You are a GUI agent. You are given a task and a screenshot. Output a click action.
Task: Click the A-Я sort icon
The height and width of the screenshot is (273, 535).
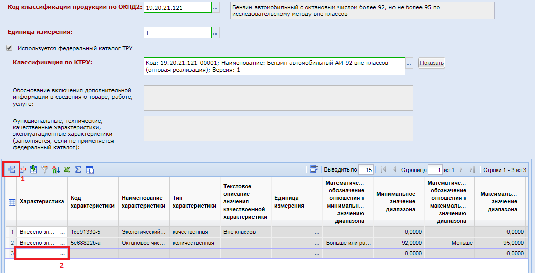pyautogui.click(x=55, y=169)
